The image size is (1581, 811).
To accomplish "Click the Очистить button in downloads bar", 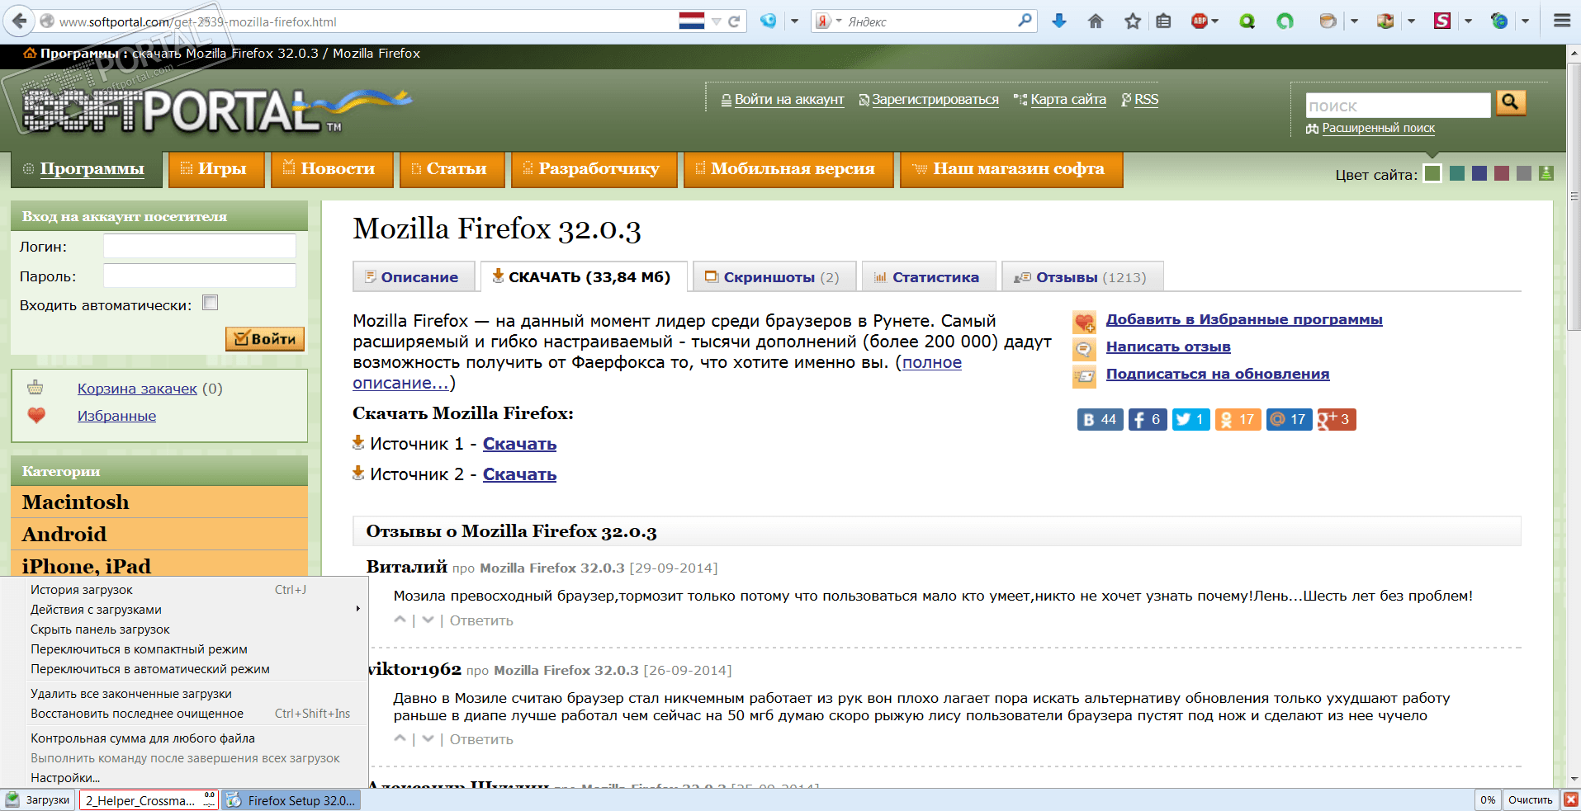I will tap(1530, 799).
